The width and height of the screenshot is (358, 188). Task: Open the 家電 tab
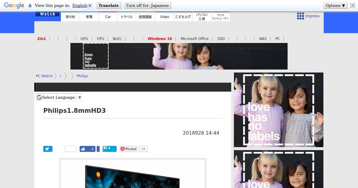tap(89, 17)
